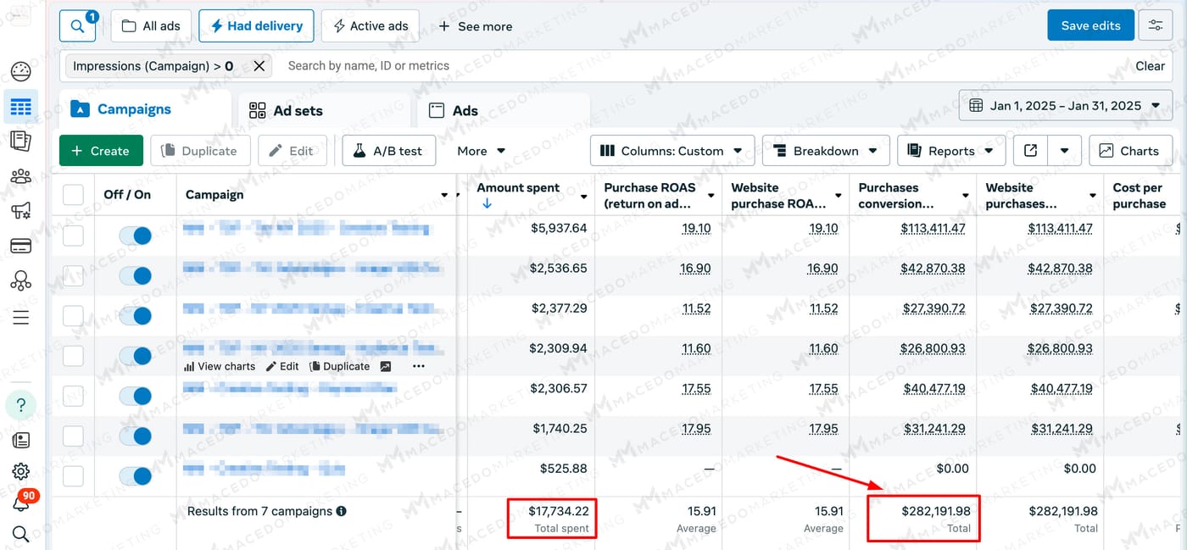This screenshot has height=550, width=1187.
Task: Open the sliders settings icon beside Save edits
Action: (1155, 25)
